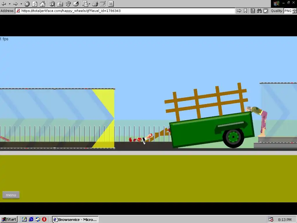Viewport: 297px width, 223px height.
Task: Launch Opera from quick launch
Action: (44, 220)
